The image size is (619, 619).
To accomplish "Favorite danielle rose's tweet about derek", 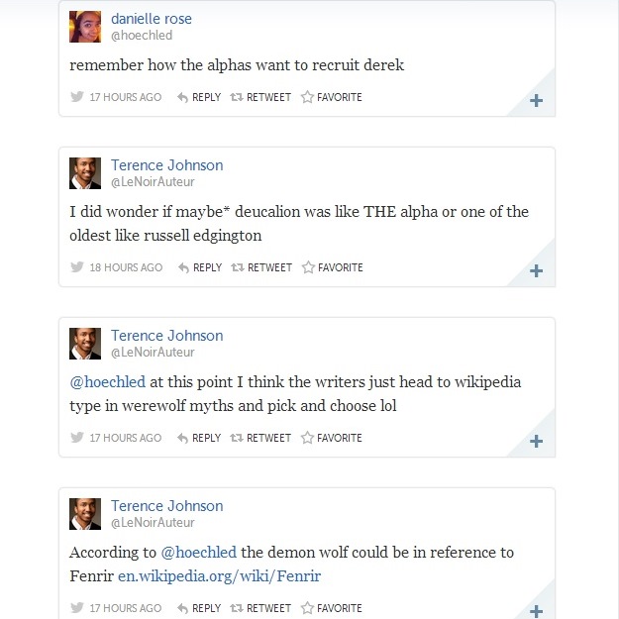I will 332,97.
